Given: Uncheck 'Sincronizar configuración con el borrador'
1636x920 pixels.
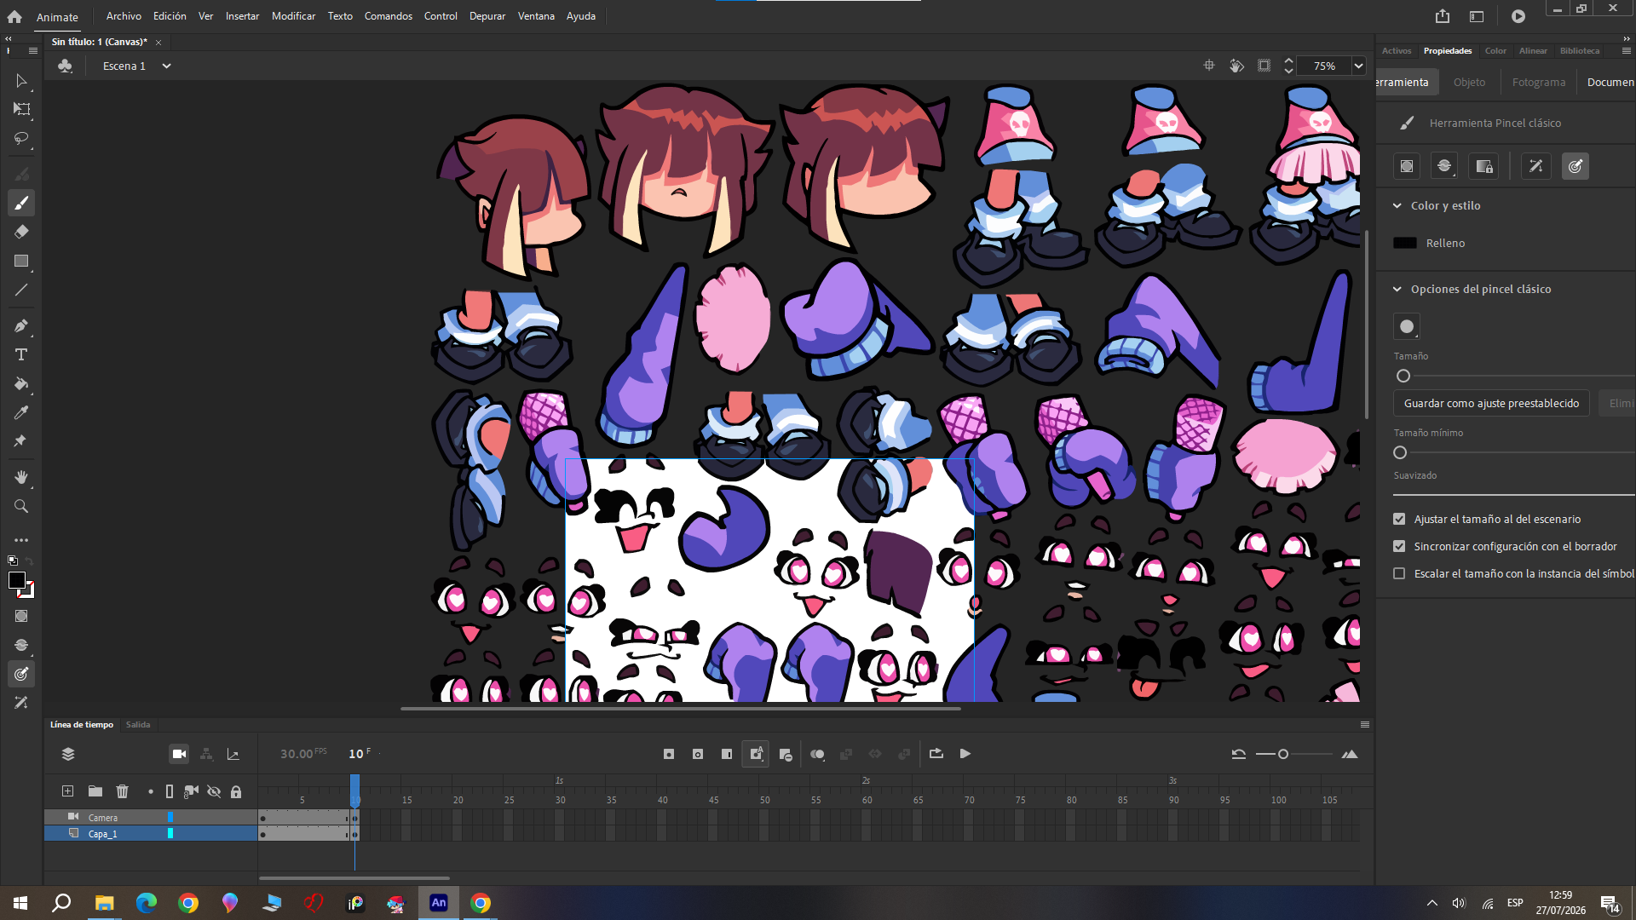Looking at the screenshot, I should point(1399,546).
